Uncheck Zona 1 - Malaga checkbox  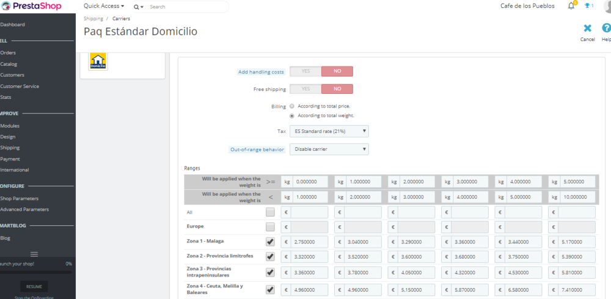(x=270, y=242)
